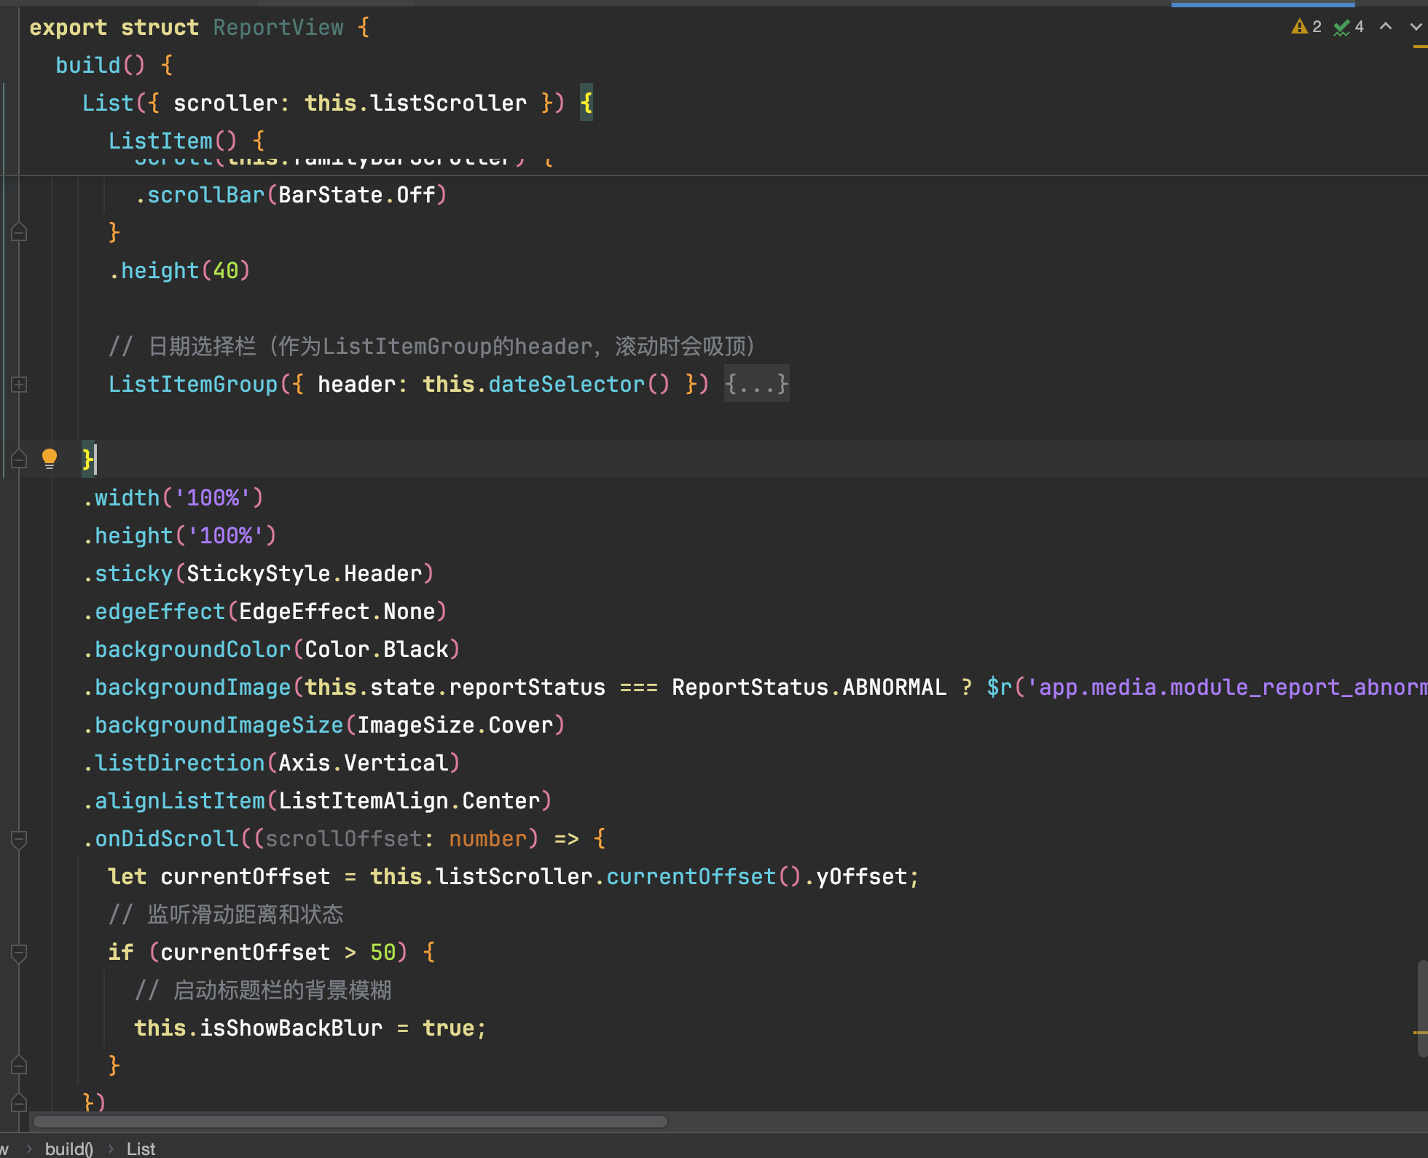Screen dimensions: 1428x1158
Task: Click Color.Black in backgroundColor
Action: click(x=377, y=649)
